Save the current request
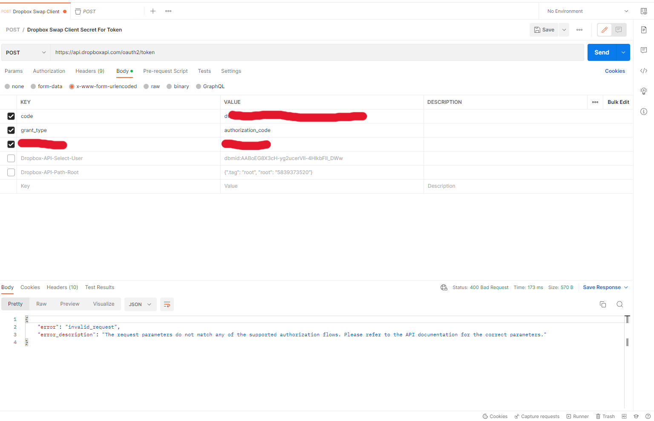The width and height of the screenshot is (654, 421). pos(544,30)
